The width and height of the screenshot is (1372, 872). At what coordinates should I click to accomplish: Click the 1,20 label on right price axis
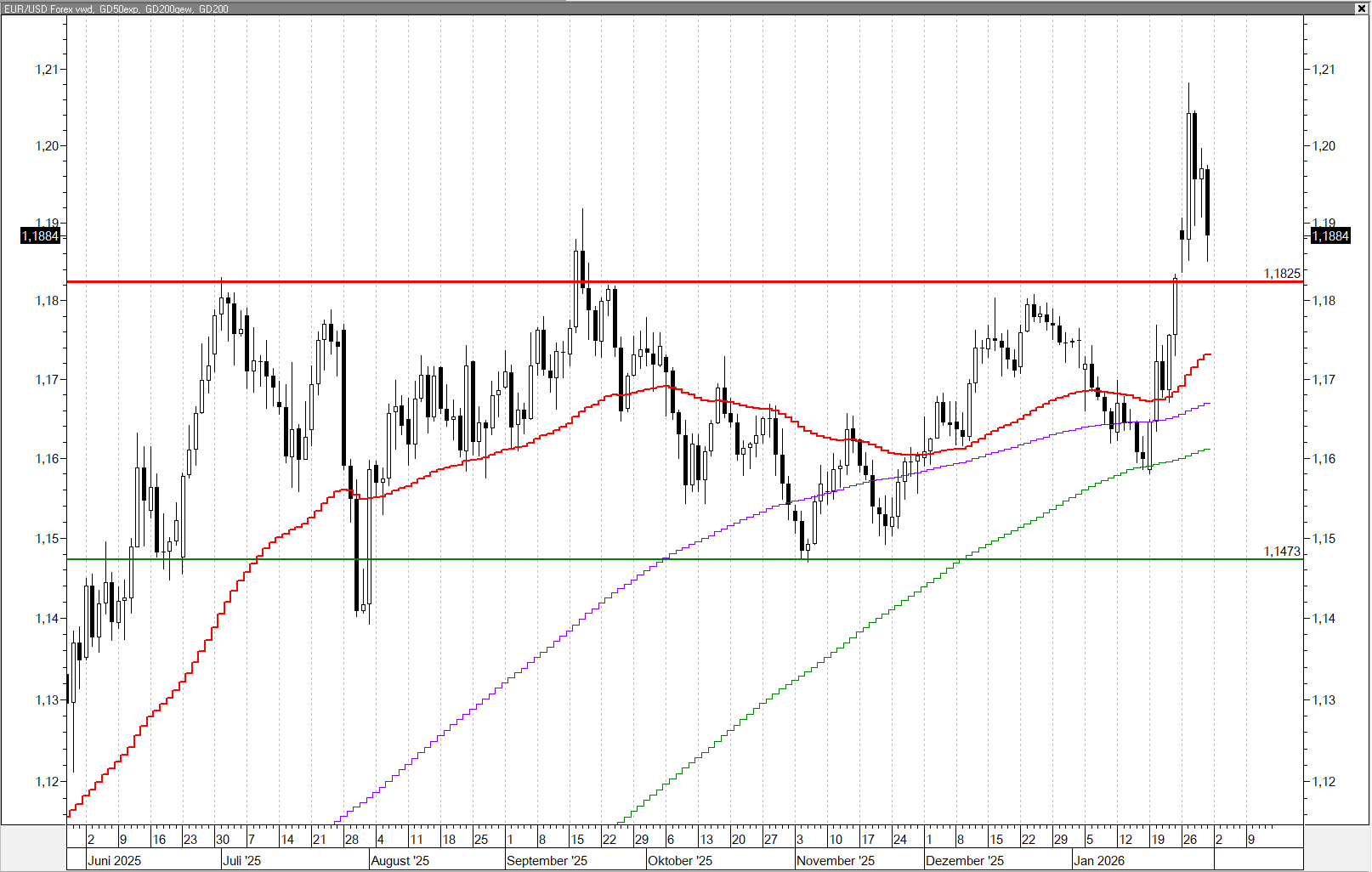(1324, 146)
